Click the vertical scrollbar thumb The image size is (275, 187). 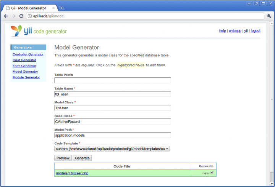point(272,99)
